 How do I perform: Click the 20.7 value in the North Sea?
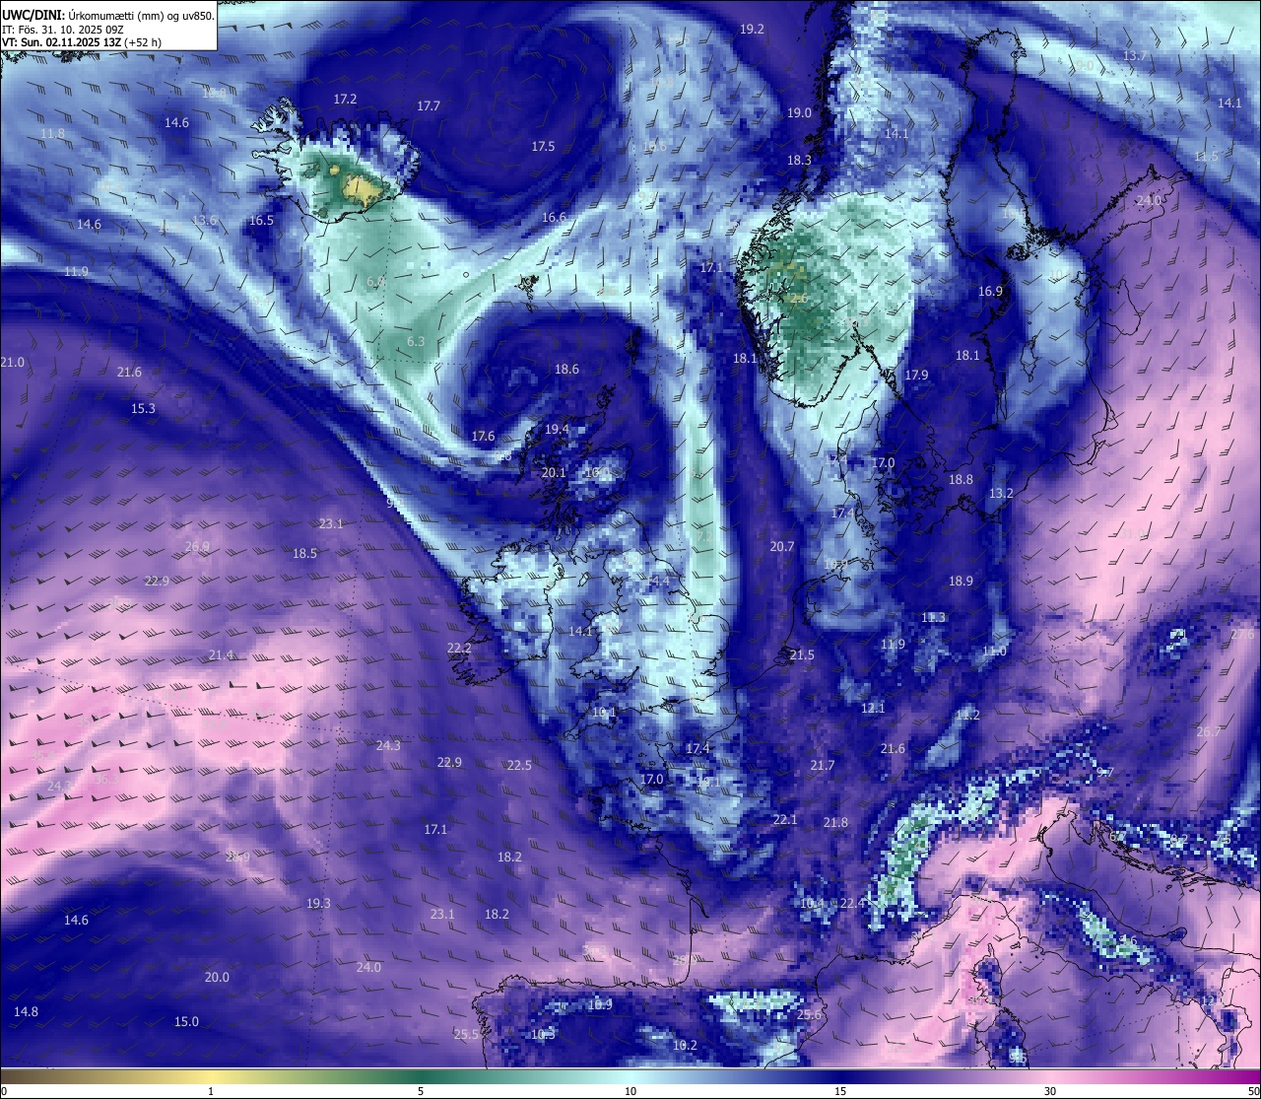pos(781,547)
